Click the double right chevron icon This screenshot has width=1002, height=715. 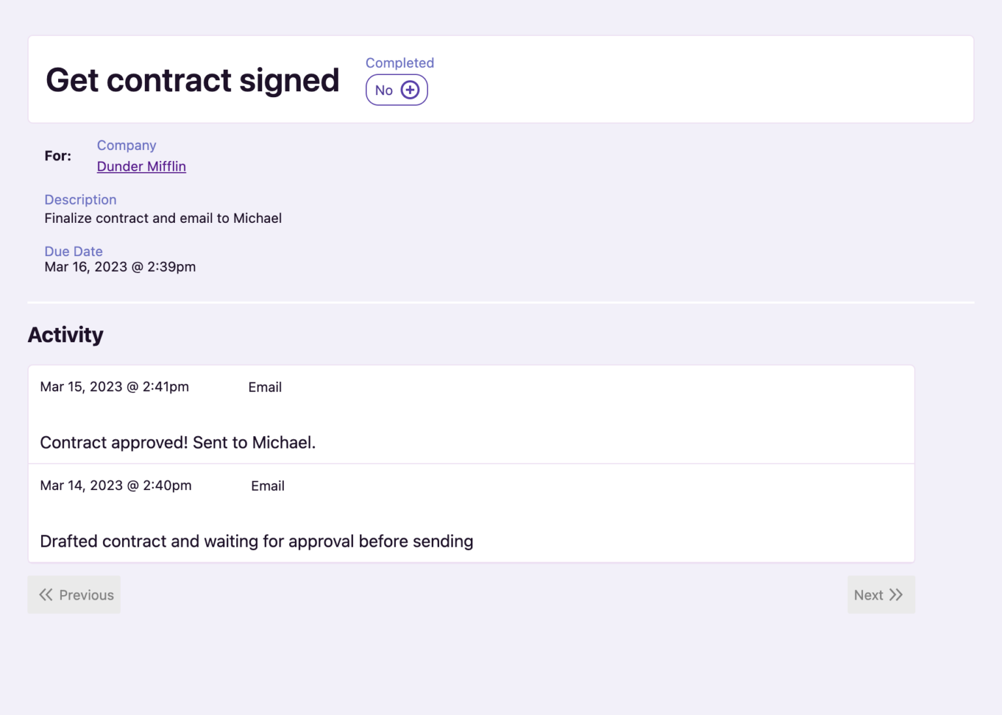coord(896,594)
